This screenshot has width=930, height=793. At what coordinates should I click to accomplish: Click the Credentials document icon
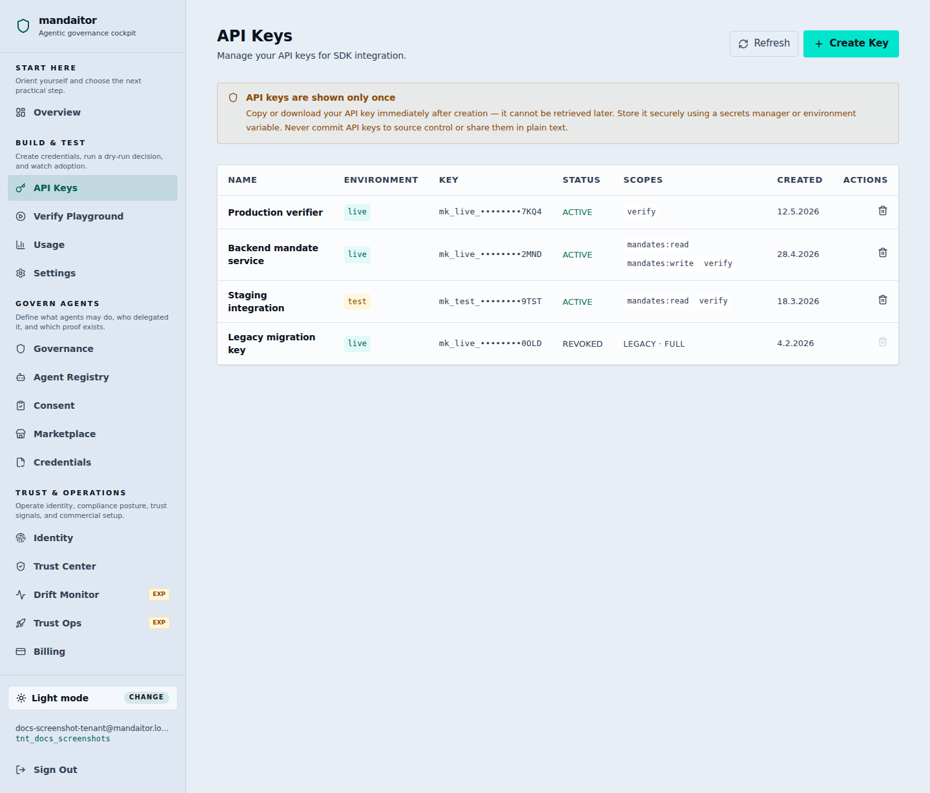(21, 462)
